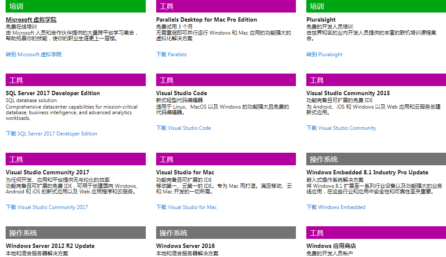Download SQL Server 2017 Developer Edition
Viewport: 446px width, 257px height.
[x=51, y=134]
